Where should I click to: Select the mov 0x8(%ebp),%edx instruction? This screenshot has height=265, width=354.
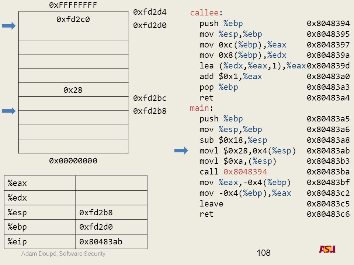[x=243, y=55]
